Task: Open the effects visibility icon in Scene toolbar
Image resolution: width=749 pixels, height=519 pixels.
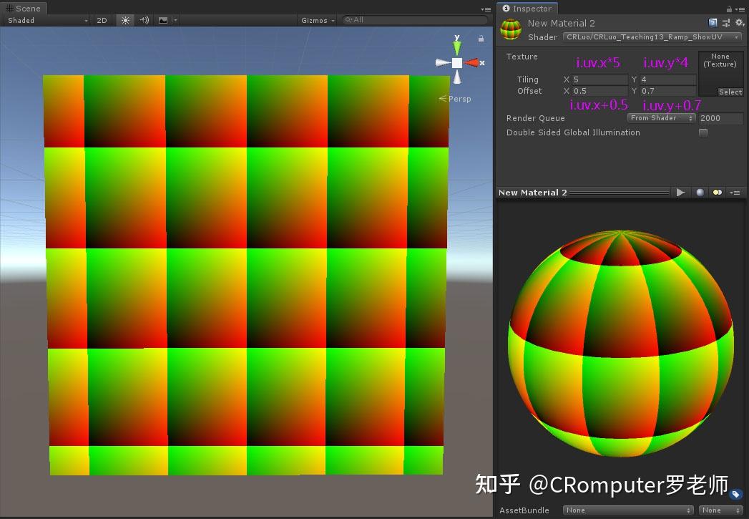Action: click(x=163, y=20)
